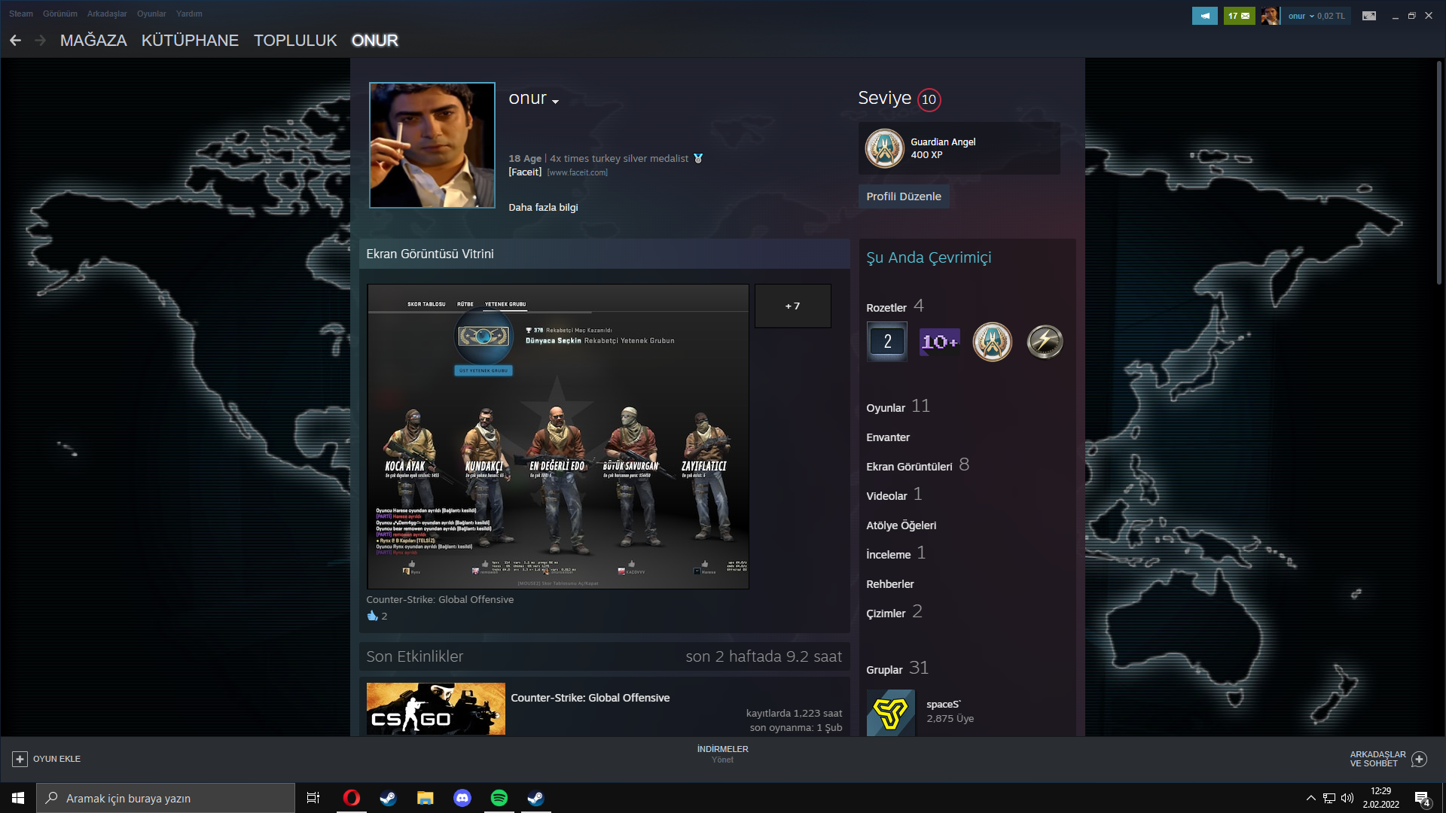Open File Explorer from the taskbar
Screen dimensions: 1446x813
(426, 798)
